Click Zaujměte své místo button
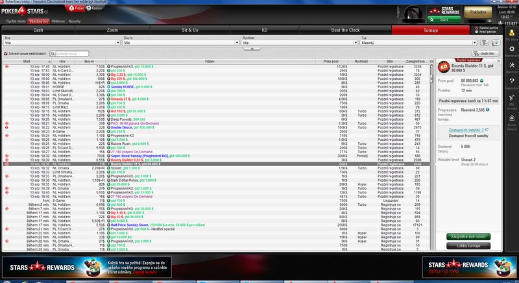Image resolution: width=519 pixels, height=283 pixels. tap(468, 237)
